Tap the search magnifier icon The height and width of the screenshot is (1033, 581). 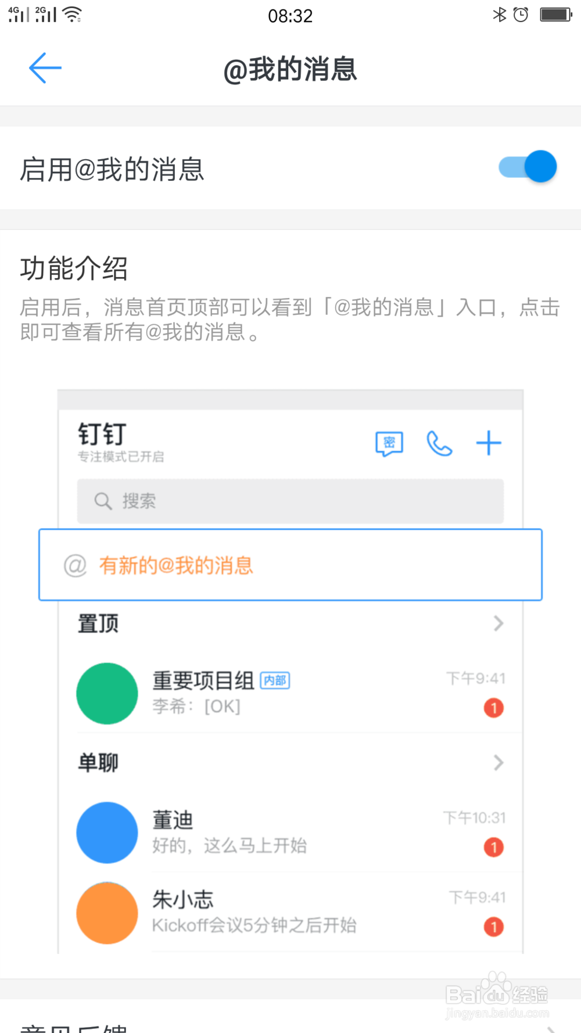click(x=103, y=501)
